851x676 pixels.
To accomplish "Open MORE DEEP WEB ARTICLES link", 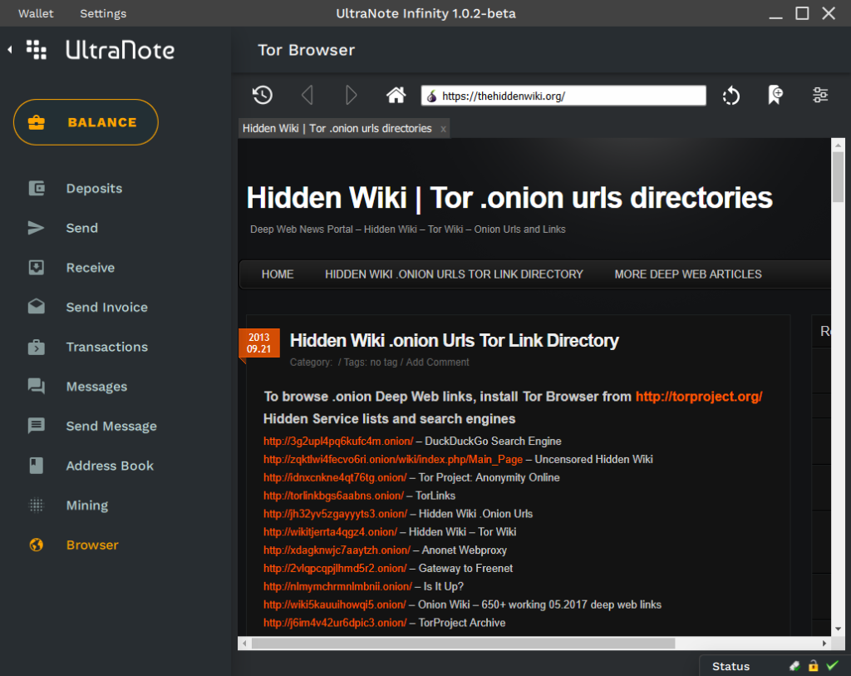I will 687,274.
